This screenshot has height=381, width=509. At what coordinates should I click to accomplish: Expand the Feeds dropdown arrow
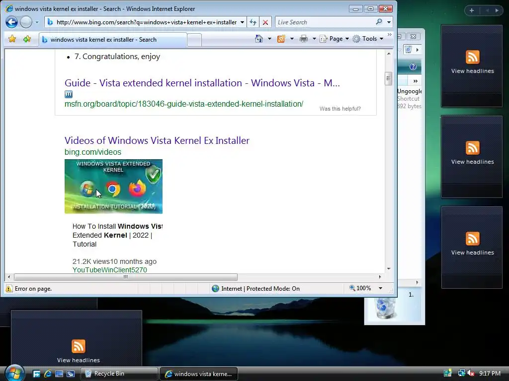[x=292, y=39]
